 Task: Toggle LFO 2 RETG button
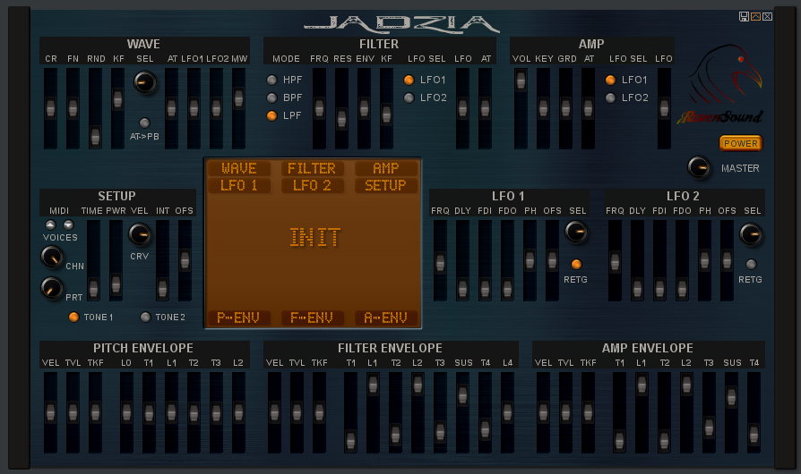(751, 264)
